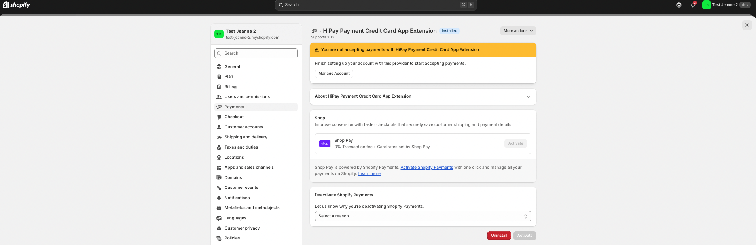756x245 pixels.
Task: Open the Test Jeanne 2 account menu
Action: point(726,5)
